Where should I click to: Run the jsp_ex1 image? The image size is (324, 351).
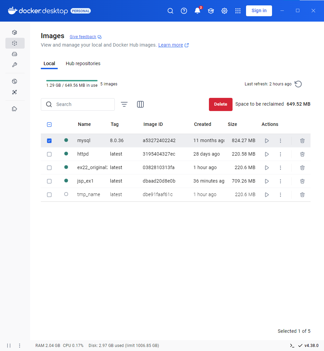(267, 181)
